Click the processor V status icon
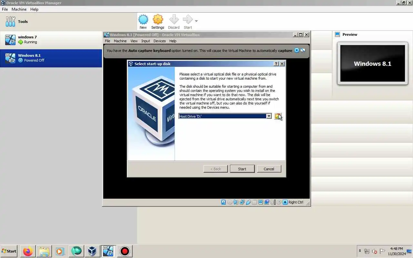 point(273,202)
